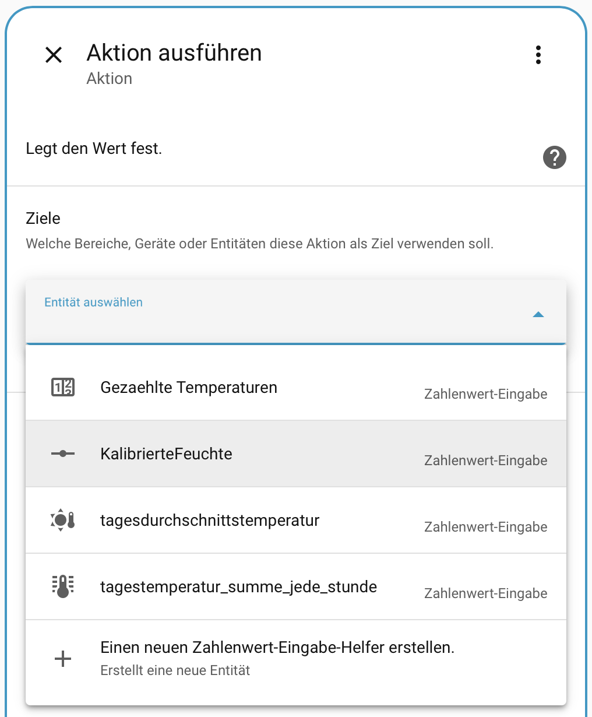Screen dimensions: 592x717
Task: Click the help question mark icon
Action: pos(554,157)
